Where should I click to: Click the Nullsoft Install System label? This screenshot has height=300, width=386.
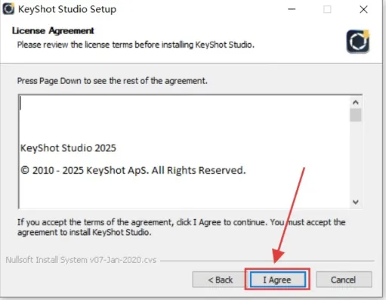81,260
